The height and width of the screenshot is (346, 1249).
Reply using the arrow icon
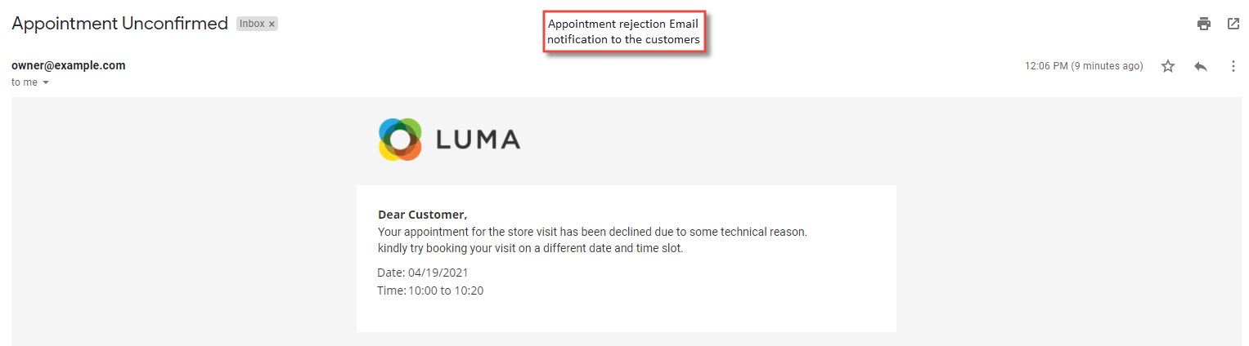pyautogui.click(x=1201, y=66)
